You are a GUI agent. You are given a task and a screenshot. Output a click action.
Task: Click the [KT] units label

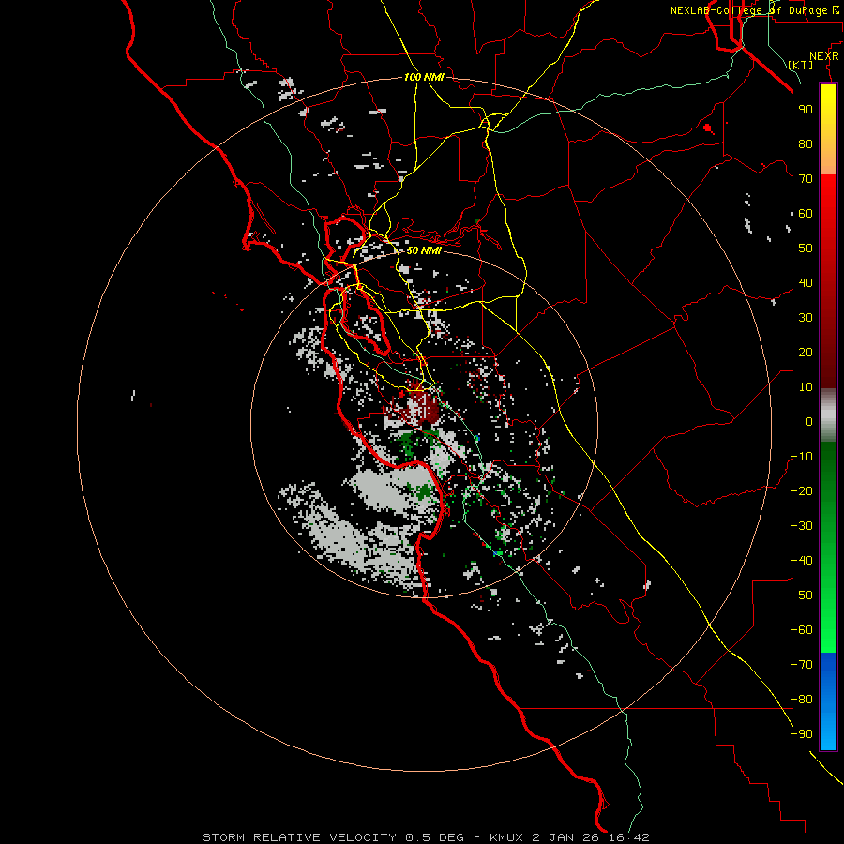tap(801, 65)
